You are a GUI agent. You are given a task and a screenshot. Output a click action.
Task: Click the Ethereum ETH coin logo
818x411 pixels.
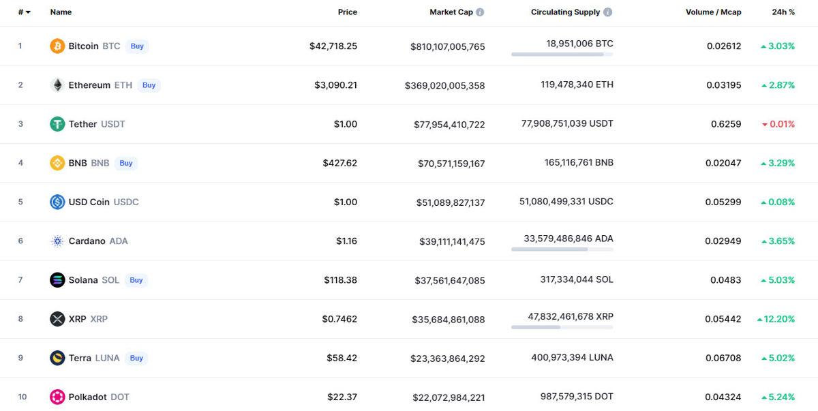[x=57, y=85]
